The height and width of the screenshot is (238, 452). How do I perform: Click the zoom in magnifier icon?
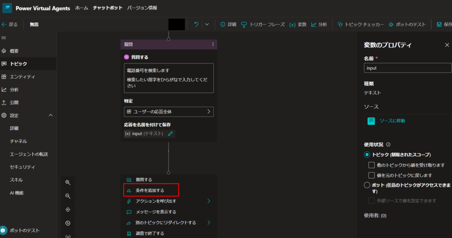click(x=68, y=183)
